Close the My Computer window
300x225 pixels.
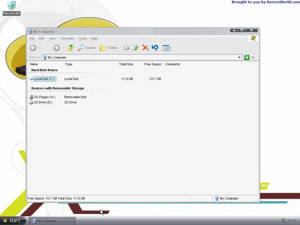(x=252, y=30)
